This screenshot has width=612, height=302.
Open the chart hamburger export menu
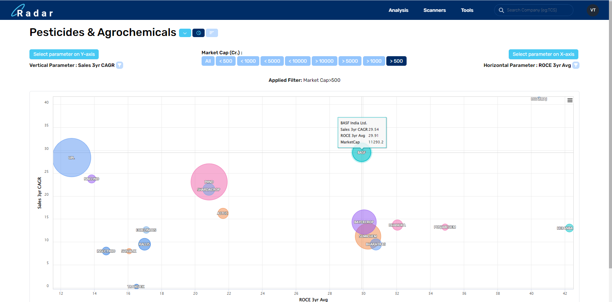point(570,100)
